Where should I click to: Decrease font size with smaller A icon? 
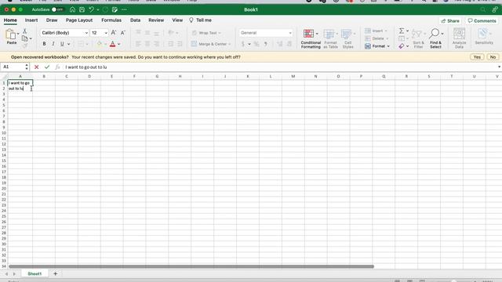click(x=122, y=33)
